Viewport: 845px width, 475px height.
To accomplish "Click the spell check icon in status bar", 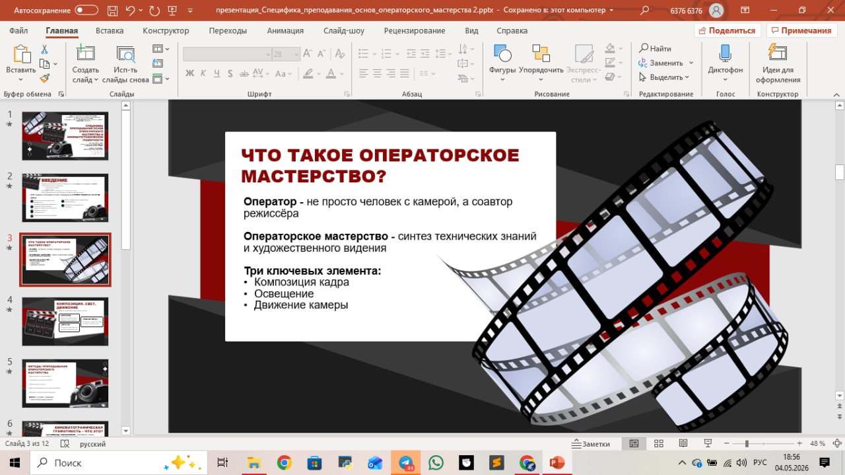I will pos(65,444).
